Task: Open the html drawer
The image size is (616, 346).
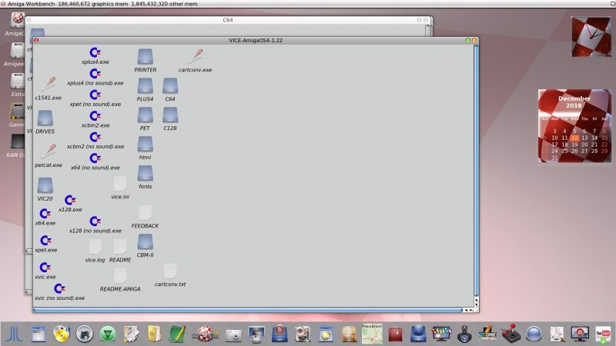Action: pos(145,145)
